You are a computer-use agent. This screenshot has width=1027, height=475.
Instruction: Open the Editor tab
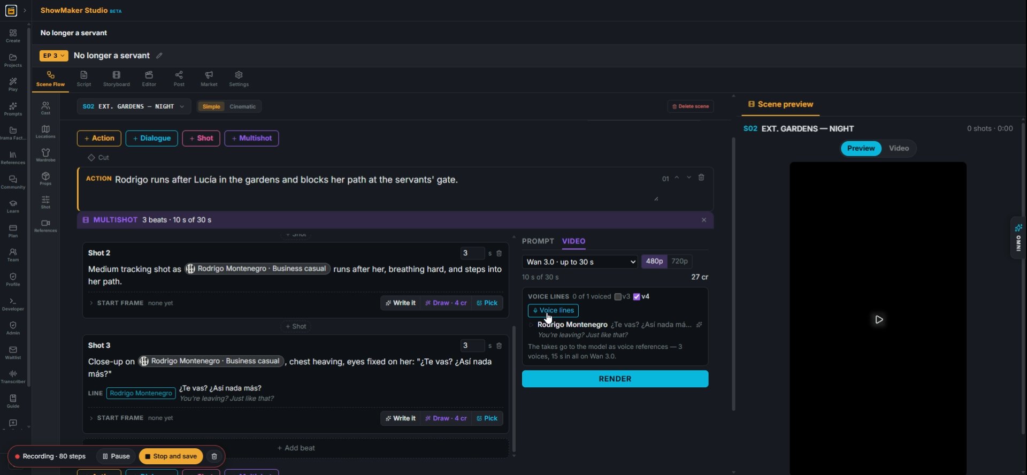pyautogui.click(x=149, y=79)
